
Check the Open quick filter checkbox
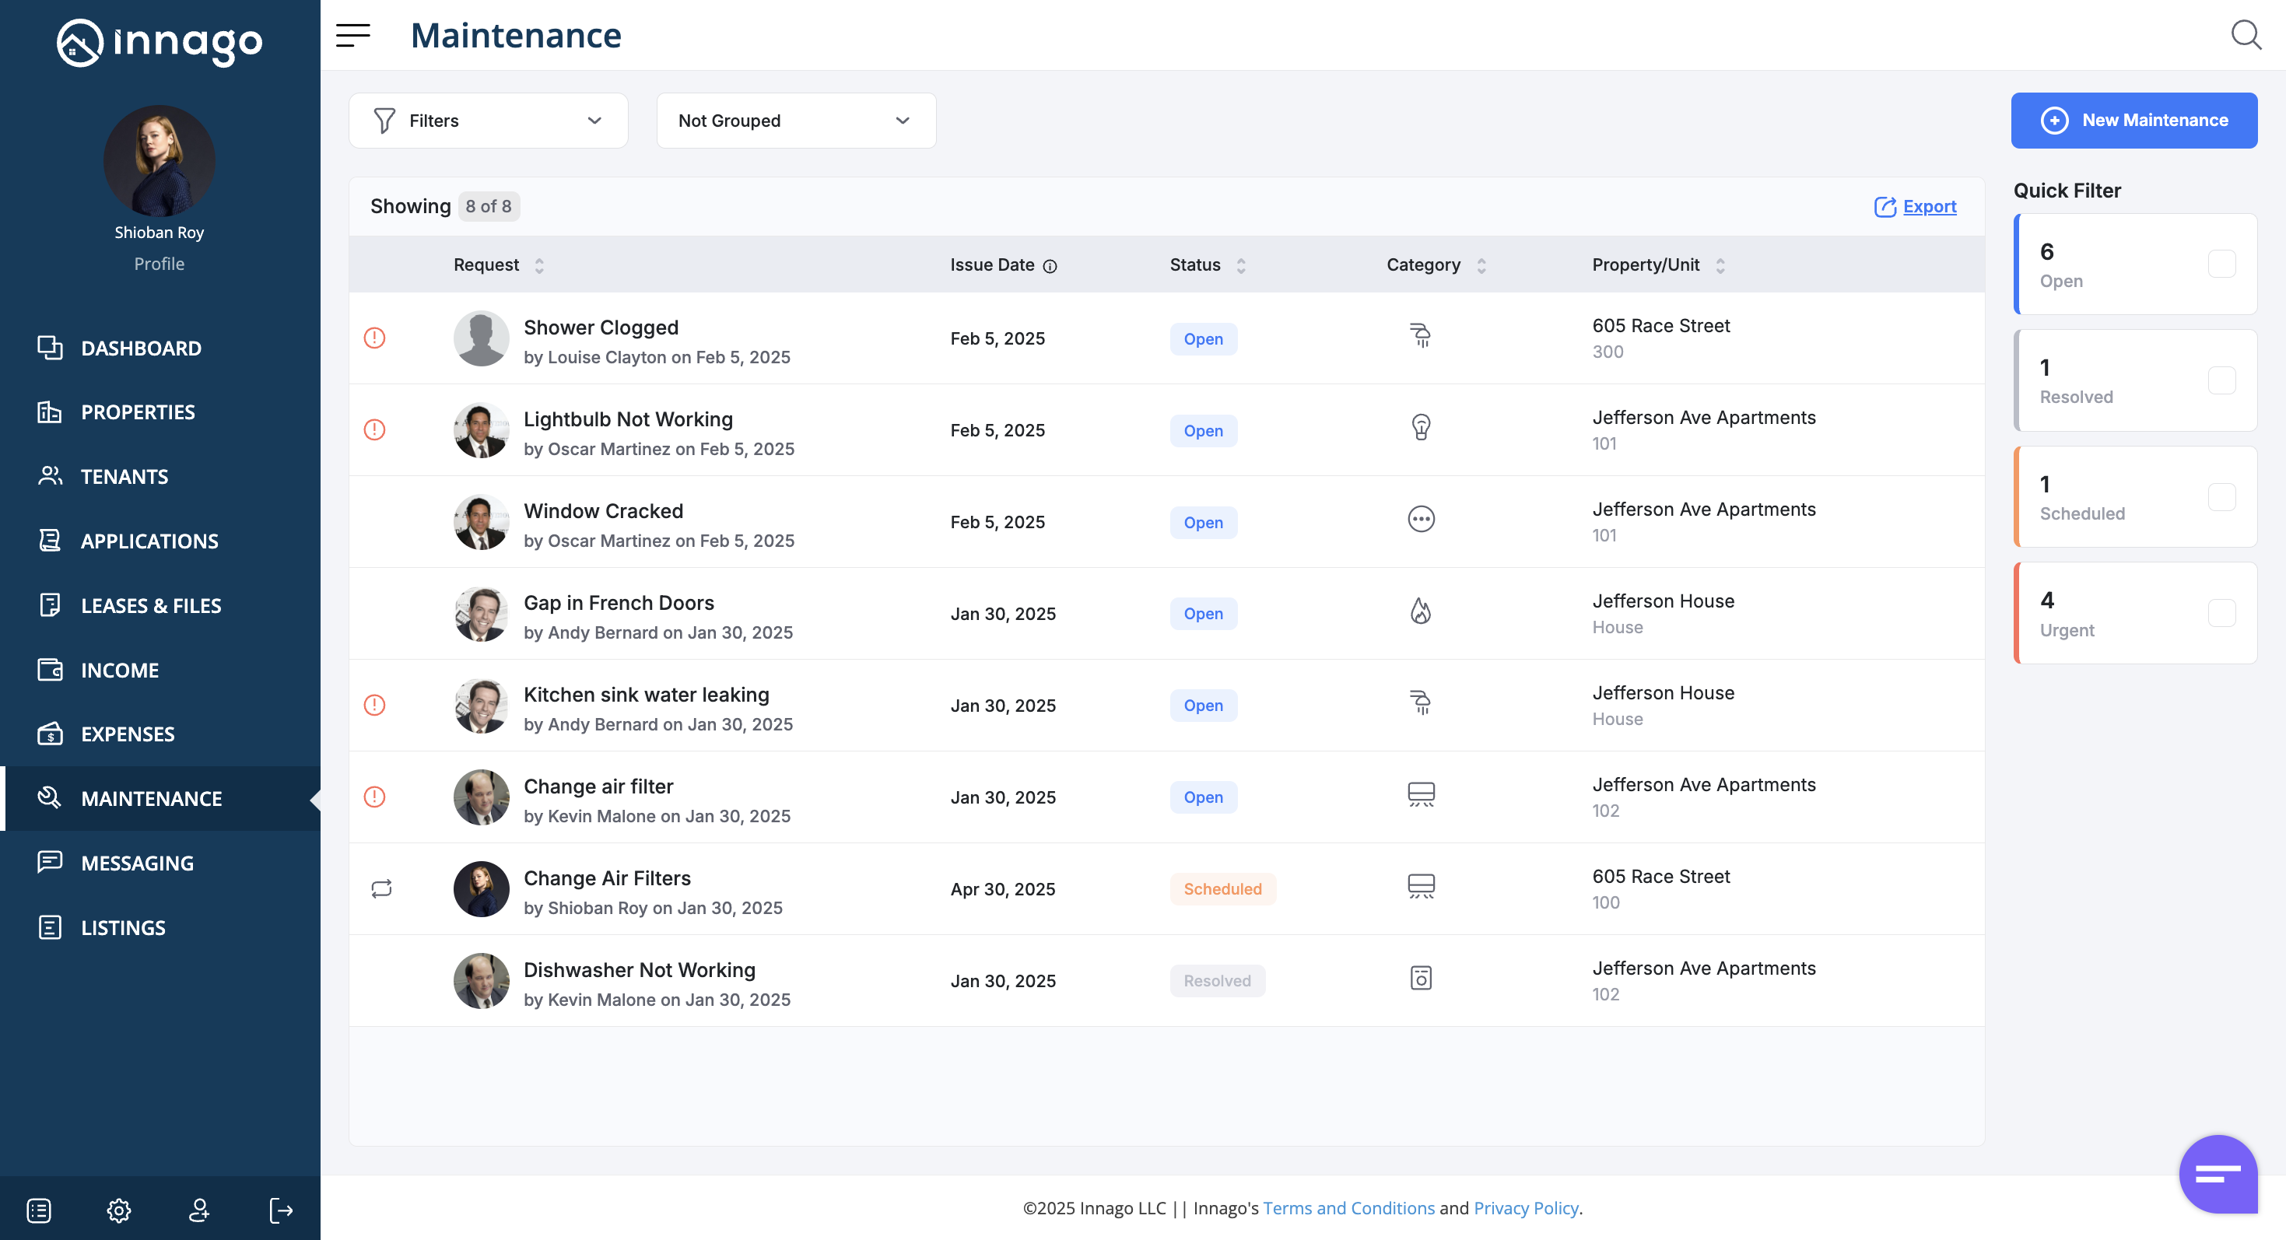pyautogui.click(x=2222, y=264)
